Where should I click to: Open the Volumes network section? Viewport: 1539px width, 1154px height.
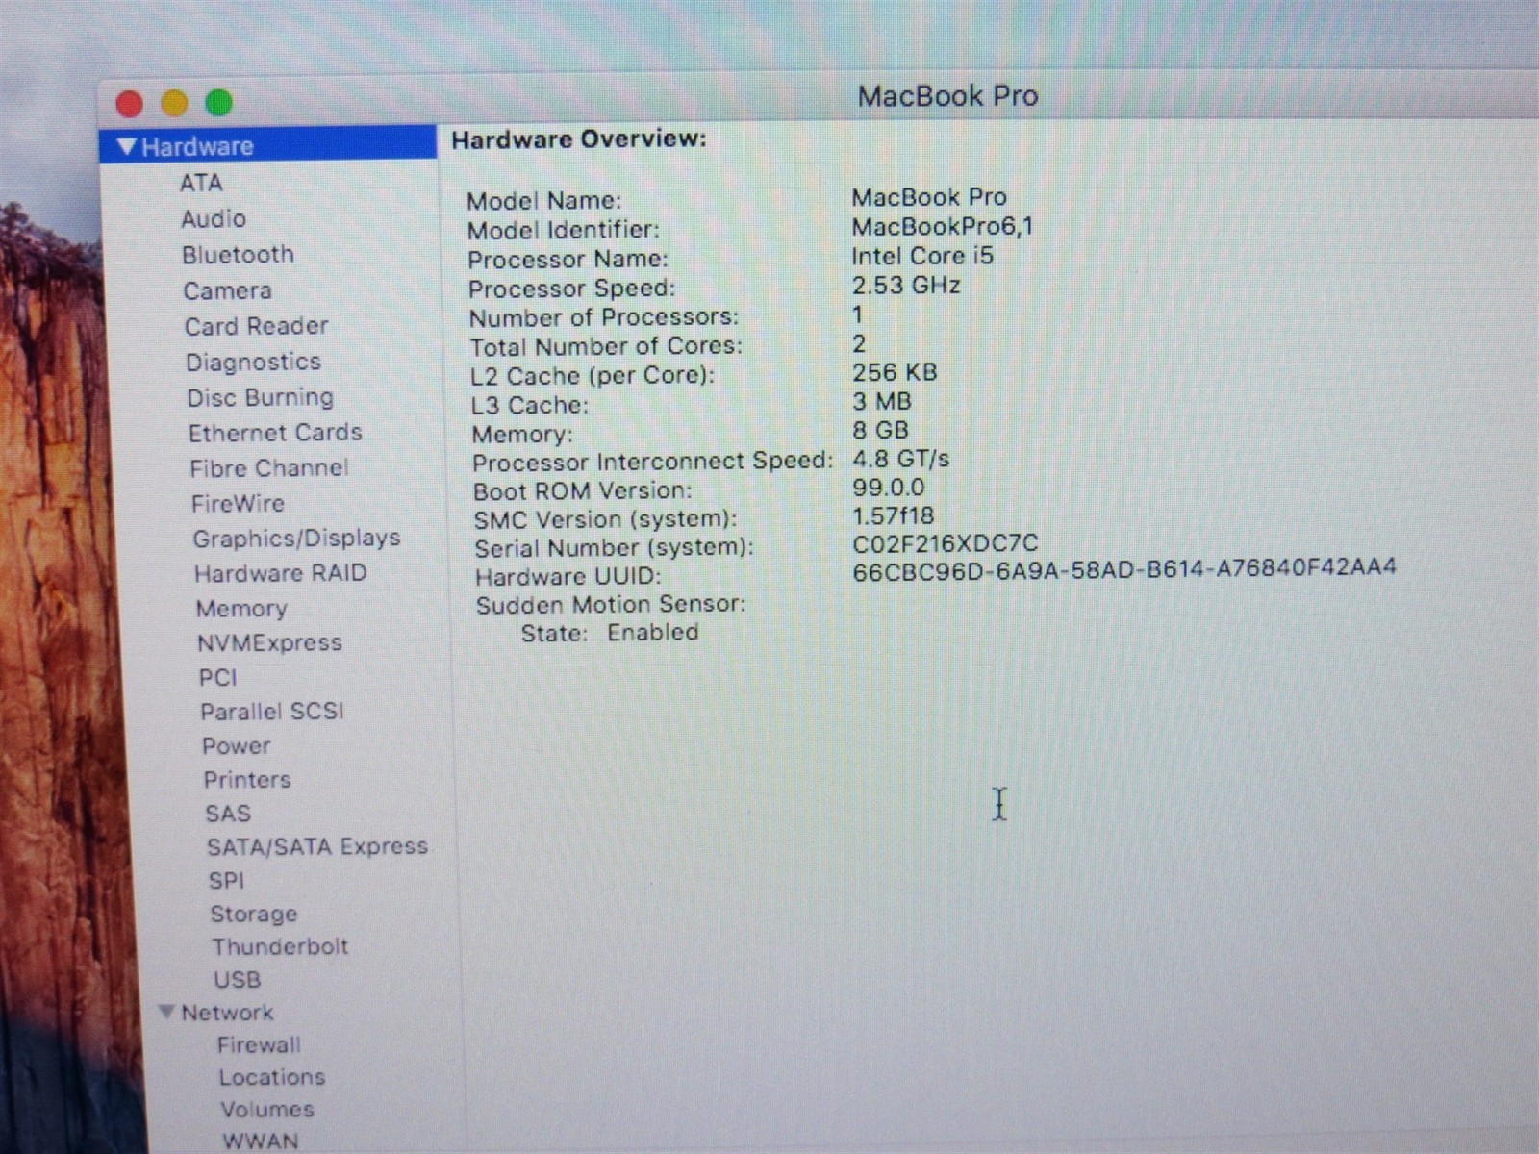click(x=267, y=1109)
